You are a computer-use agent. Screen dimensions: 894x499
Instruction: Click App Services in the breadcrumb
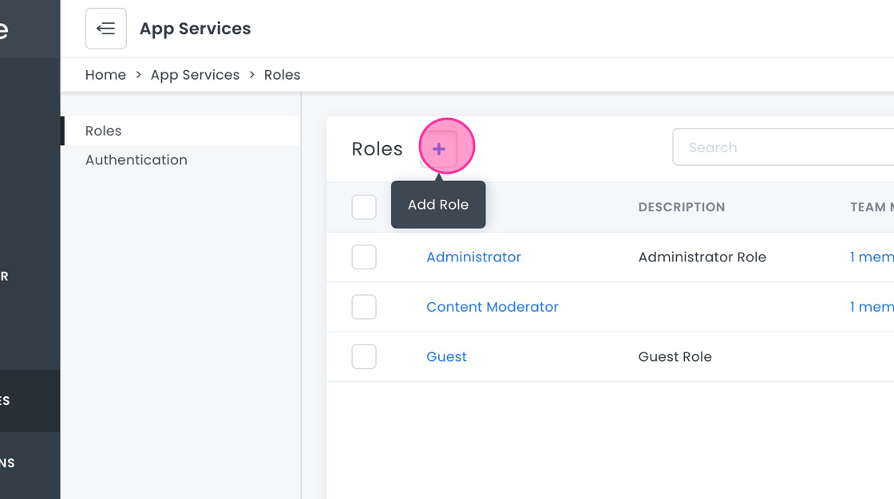pos(195,75)
